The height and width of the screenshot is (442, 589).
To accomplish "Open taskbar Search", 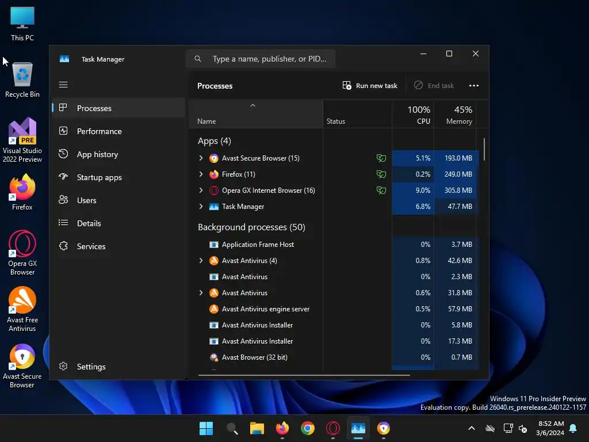I will 232,428.
